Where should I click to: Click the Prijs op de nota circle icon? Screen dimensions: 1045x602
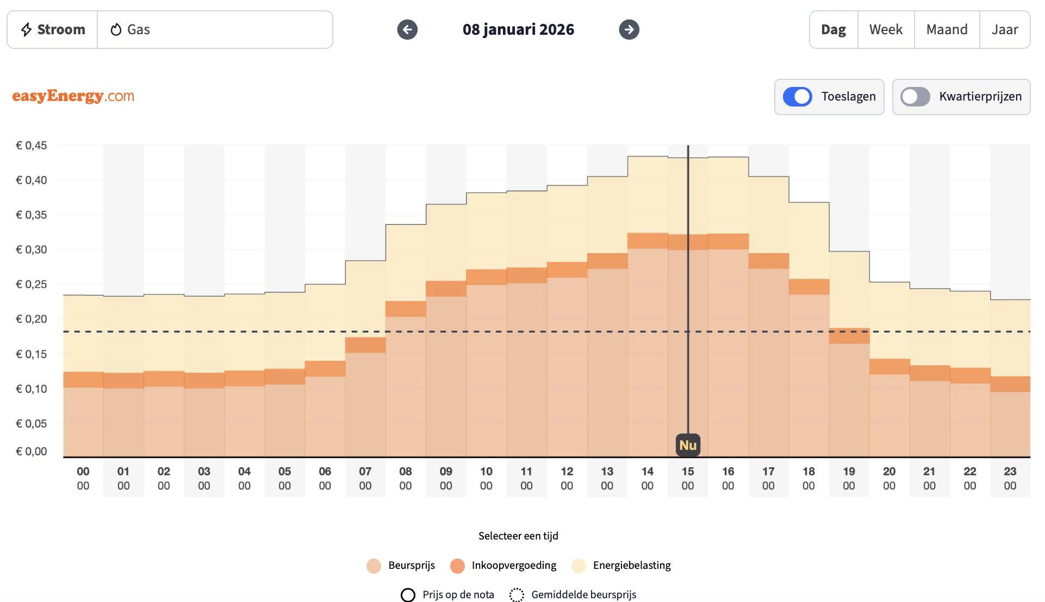[407, 595]
